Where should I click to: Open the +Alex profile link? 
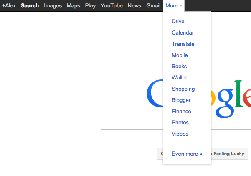pyautogui.click(x=9, y=6)
